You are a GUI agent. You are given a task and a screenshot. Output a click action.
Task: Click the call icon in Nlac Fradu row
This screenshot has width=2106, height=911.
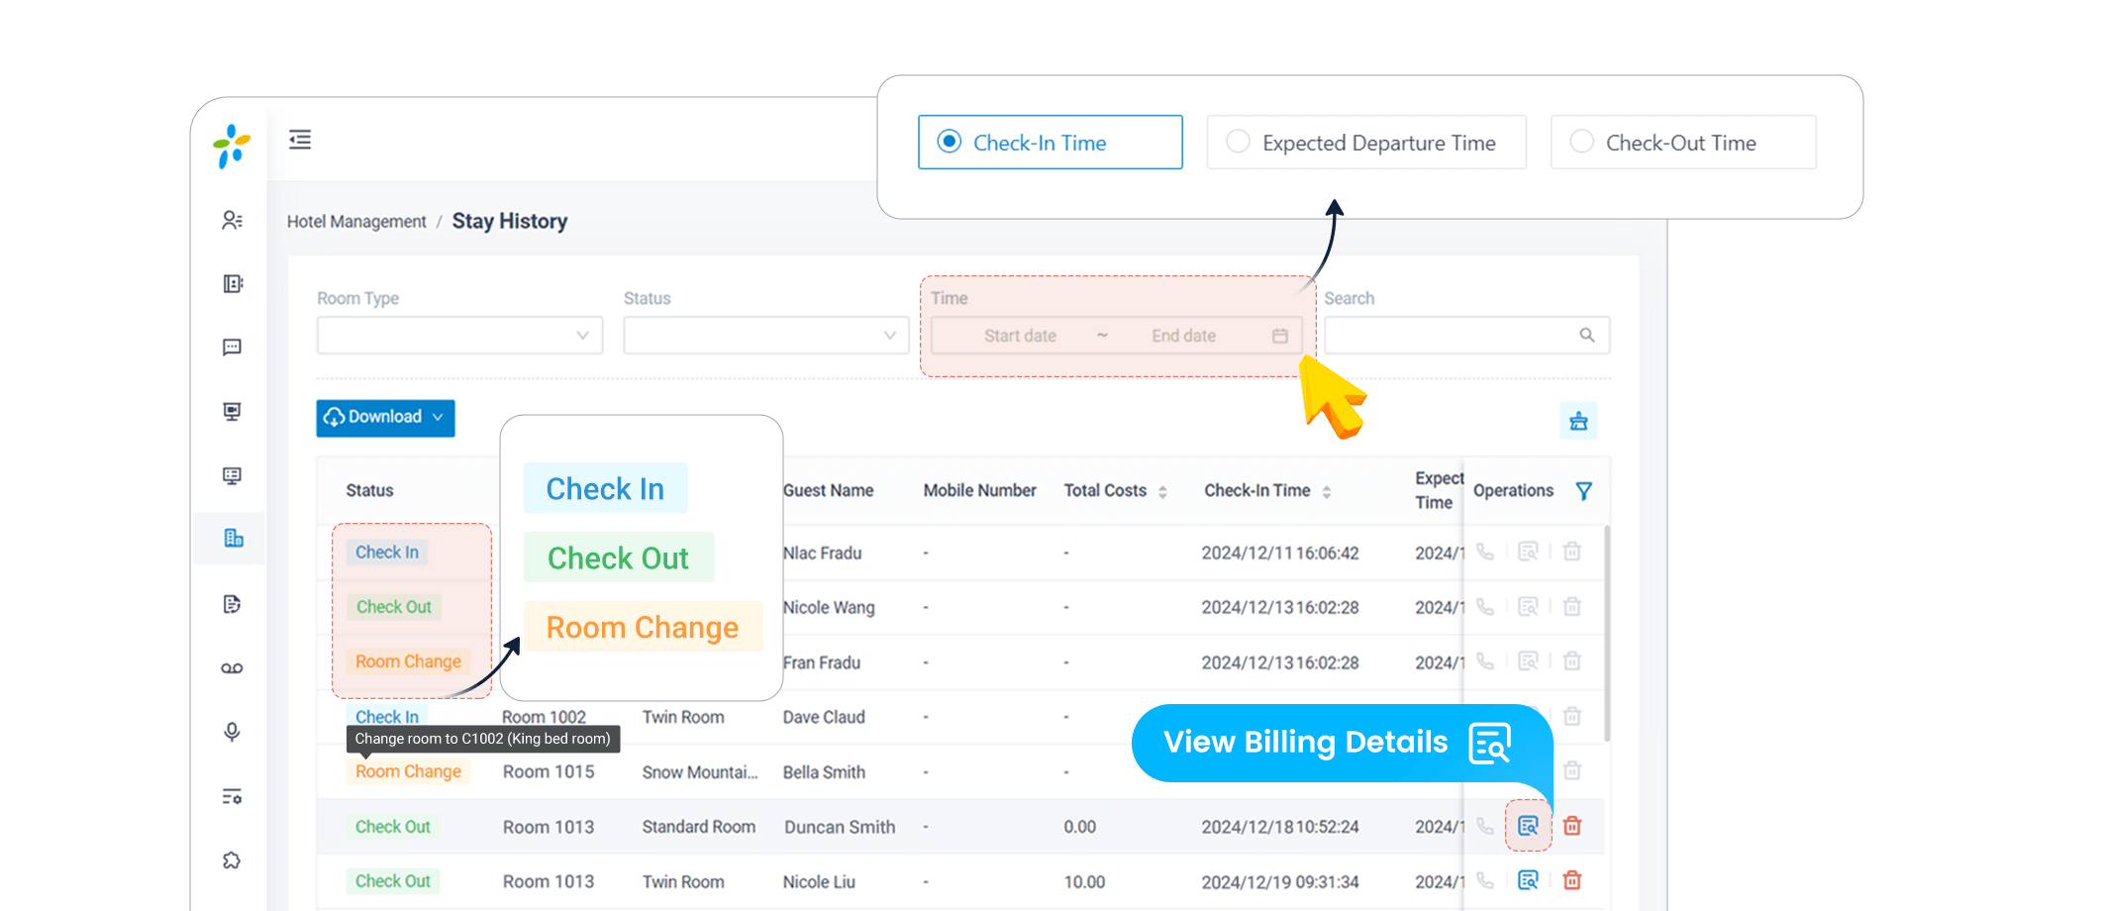pyautogui.click(x=1485, y=552)
